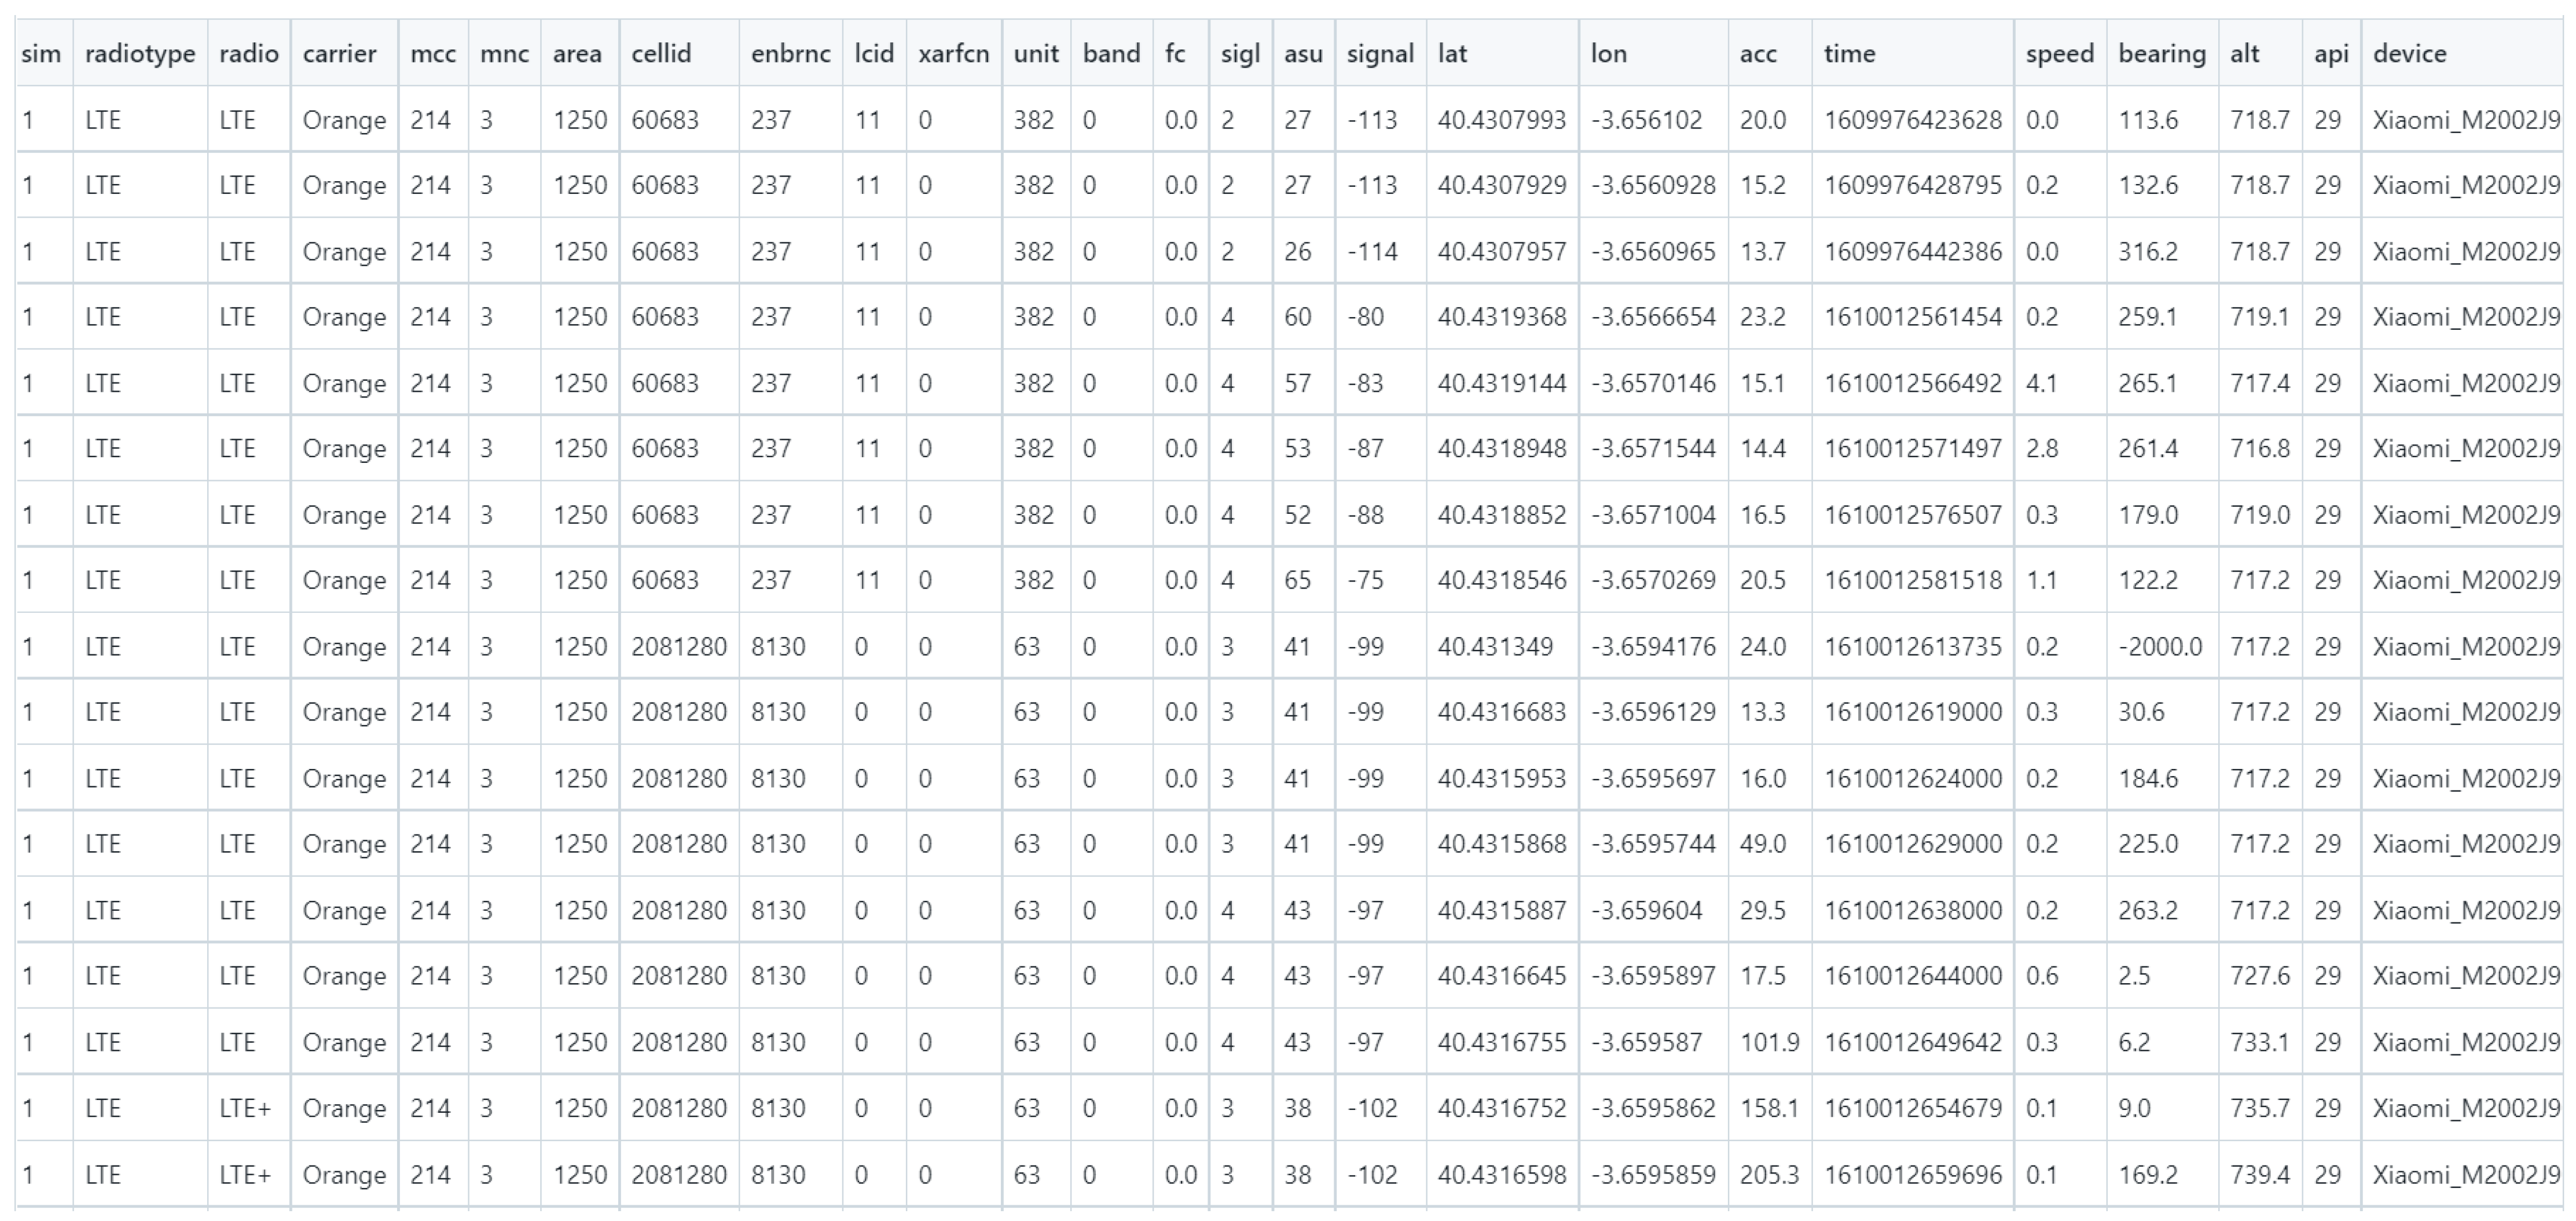This screenshot has height=1221, width=2576.
Task: Select longitude cell -3.656102
Action: click(1646, 121)
